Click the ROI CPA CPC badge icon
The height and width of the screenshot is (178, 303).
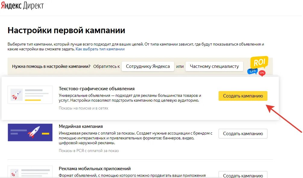(258, 66)
